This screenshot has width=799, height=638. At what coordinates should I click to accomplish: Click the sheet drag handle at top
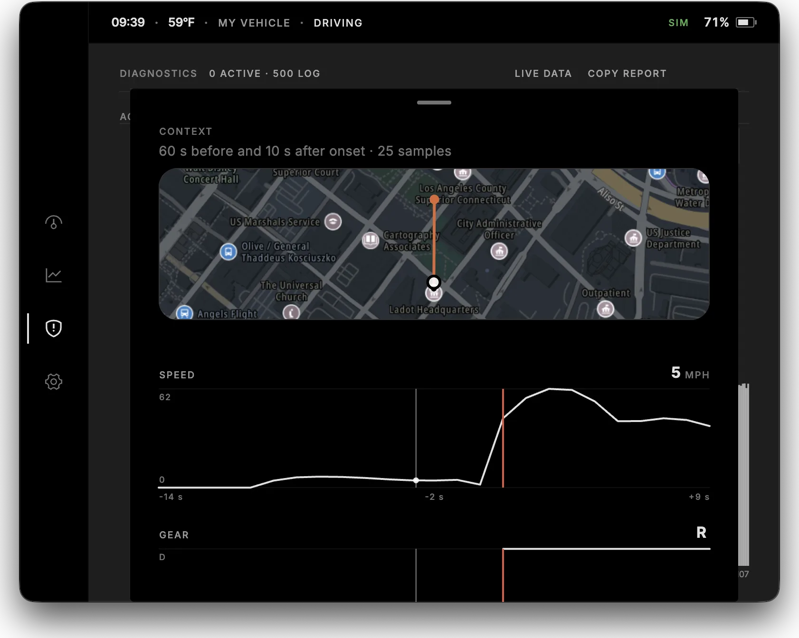tap(434, 103)
